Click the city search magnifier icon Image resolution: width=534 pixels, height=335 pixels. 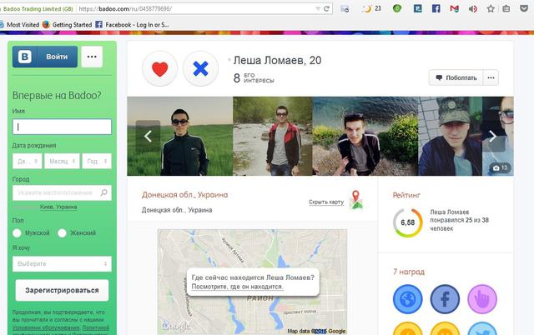click(103, 192)
